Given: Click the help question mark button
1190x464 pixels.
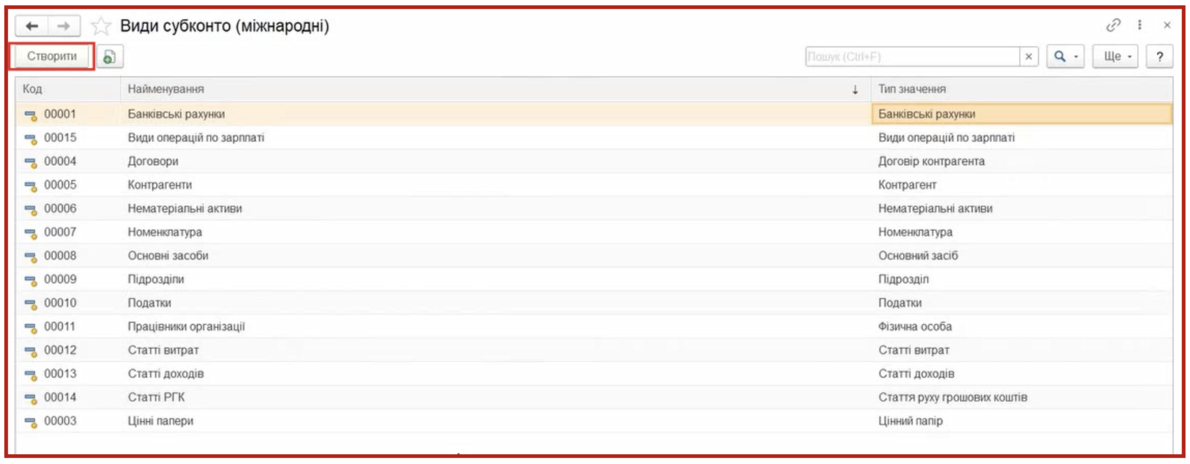Looking at the screenshot, I should coord(1159,57).
